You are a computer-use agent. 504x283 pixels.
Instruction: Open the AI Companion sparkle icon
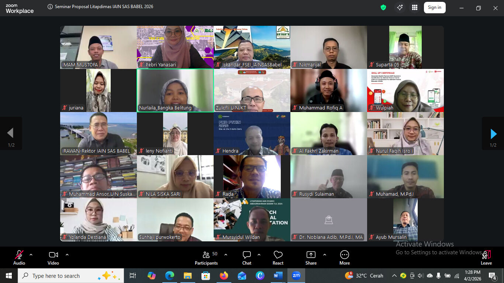pyautogui.click(x=400, y=7)
